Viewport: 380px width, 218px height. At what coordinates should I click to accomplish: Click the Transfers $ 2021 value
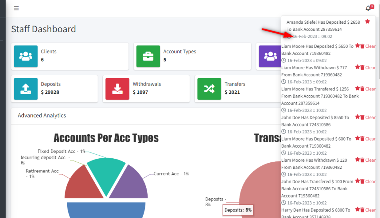[x=232, y=92]
